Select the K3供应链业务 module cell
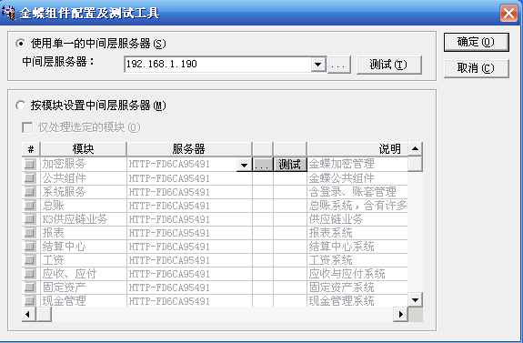The image size is (523, 343). coord(84,219)
